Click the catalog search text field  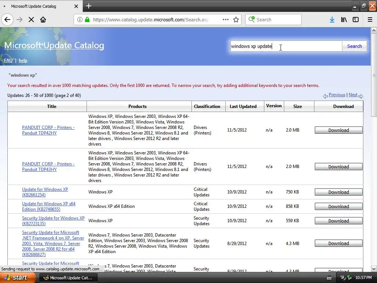[286, 46]
